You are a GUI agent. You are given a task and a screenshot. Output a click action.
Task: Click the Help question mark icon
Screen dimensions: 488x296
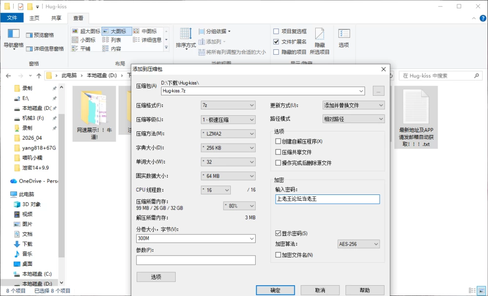pos(483,19)
